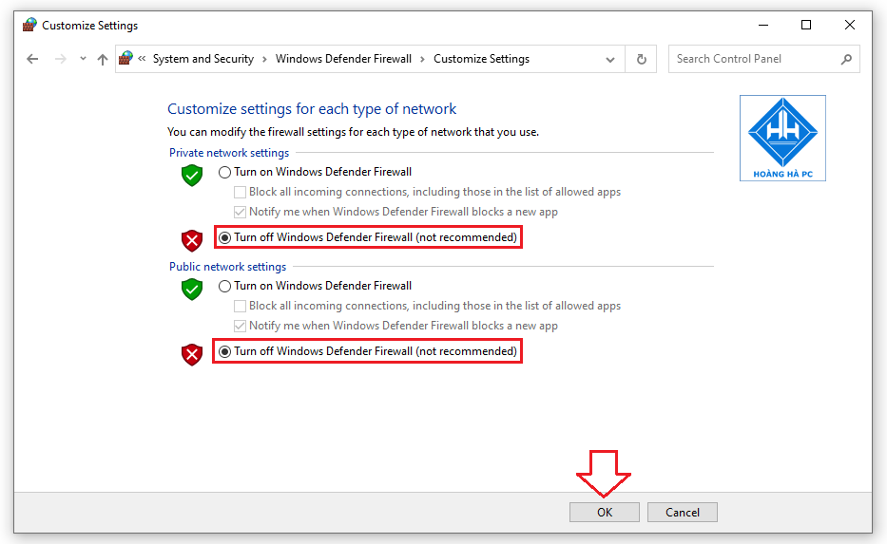This screenshot has height=544, width=887.
Task: Click the Forward navigation arrow
Action: tap(61, 59)
